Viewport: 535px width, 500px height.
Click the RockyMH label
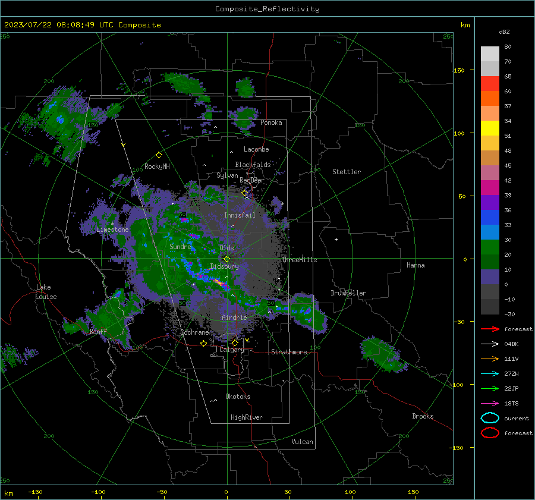[157, 166]
